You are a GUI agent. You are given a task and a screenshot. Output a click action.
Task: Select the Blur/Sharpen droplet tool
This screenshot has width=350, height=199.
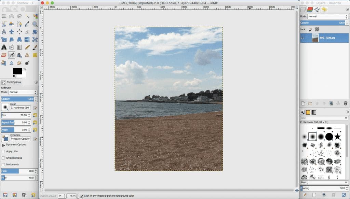(x=12, y=63)
